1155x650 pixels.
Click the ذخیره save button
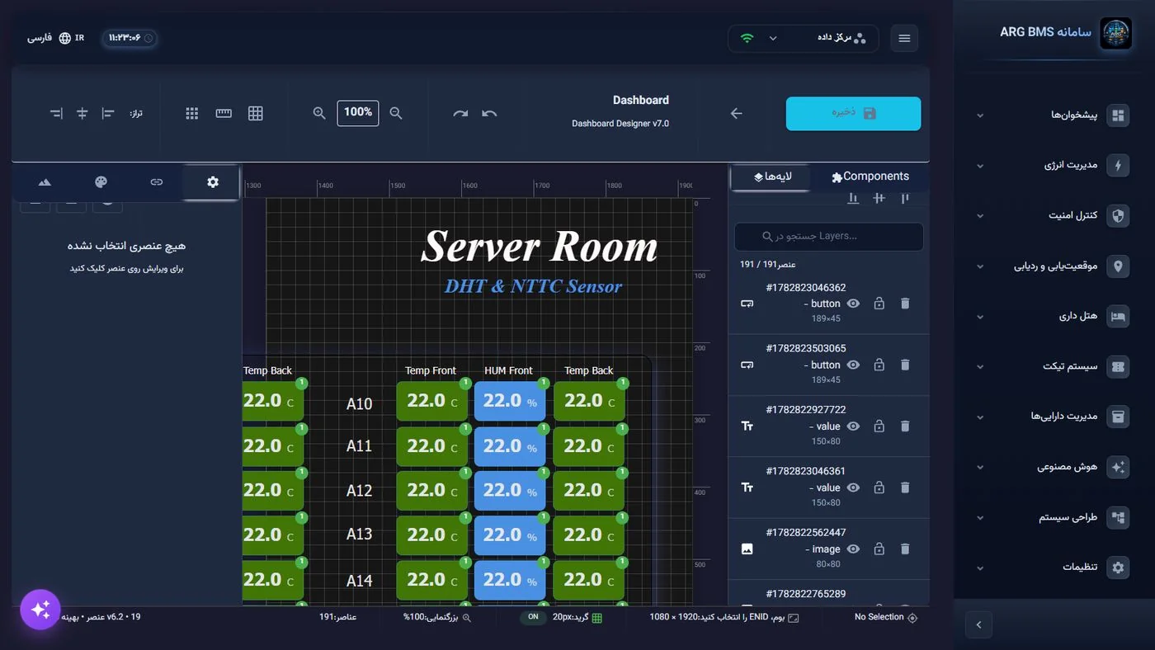coord(853,114)
